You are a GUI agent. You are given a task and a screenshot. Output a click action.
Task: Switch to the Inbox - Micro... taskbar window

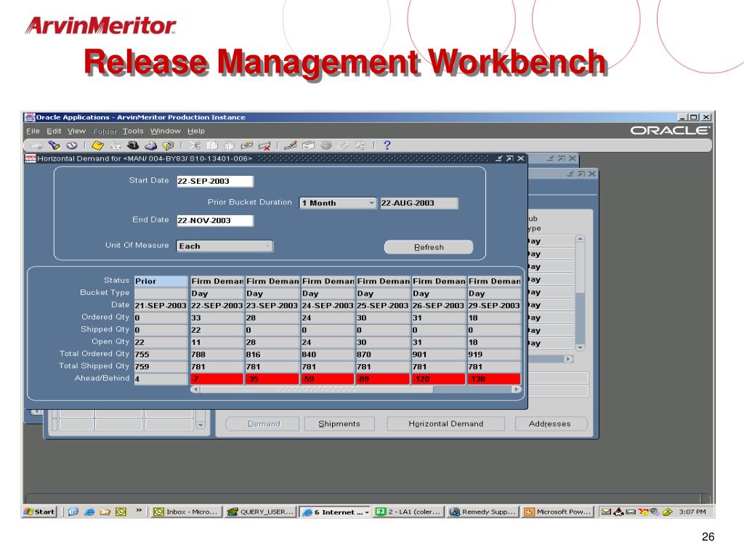(x=187, y=511)
